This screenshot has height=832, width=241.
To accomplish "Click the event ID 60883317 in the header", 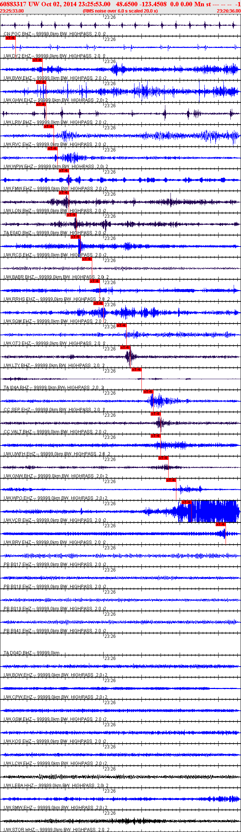I will (13, 4).
